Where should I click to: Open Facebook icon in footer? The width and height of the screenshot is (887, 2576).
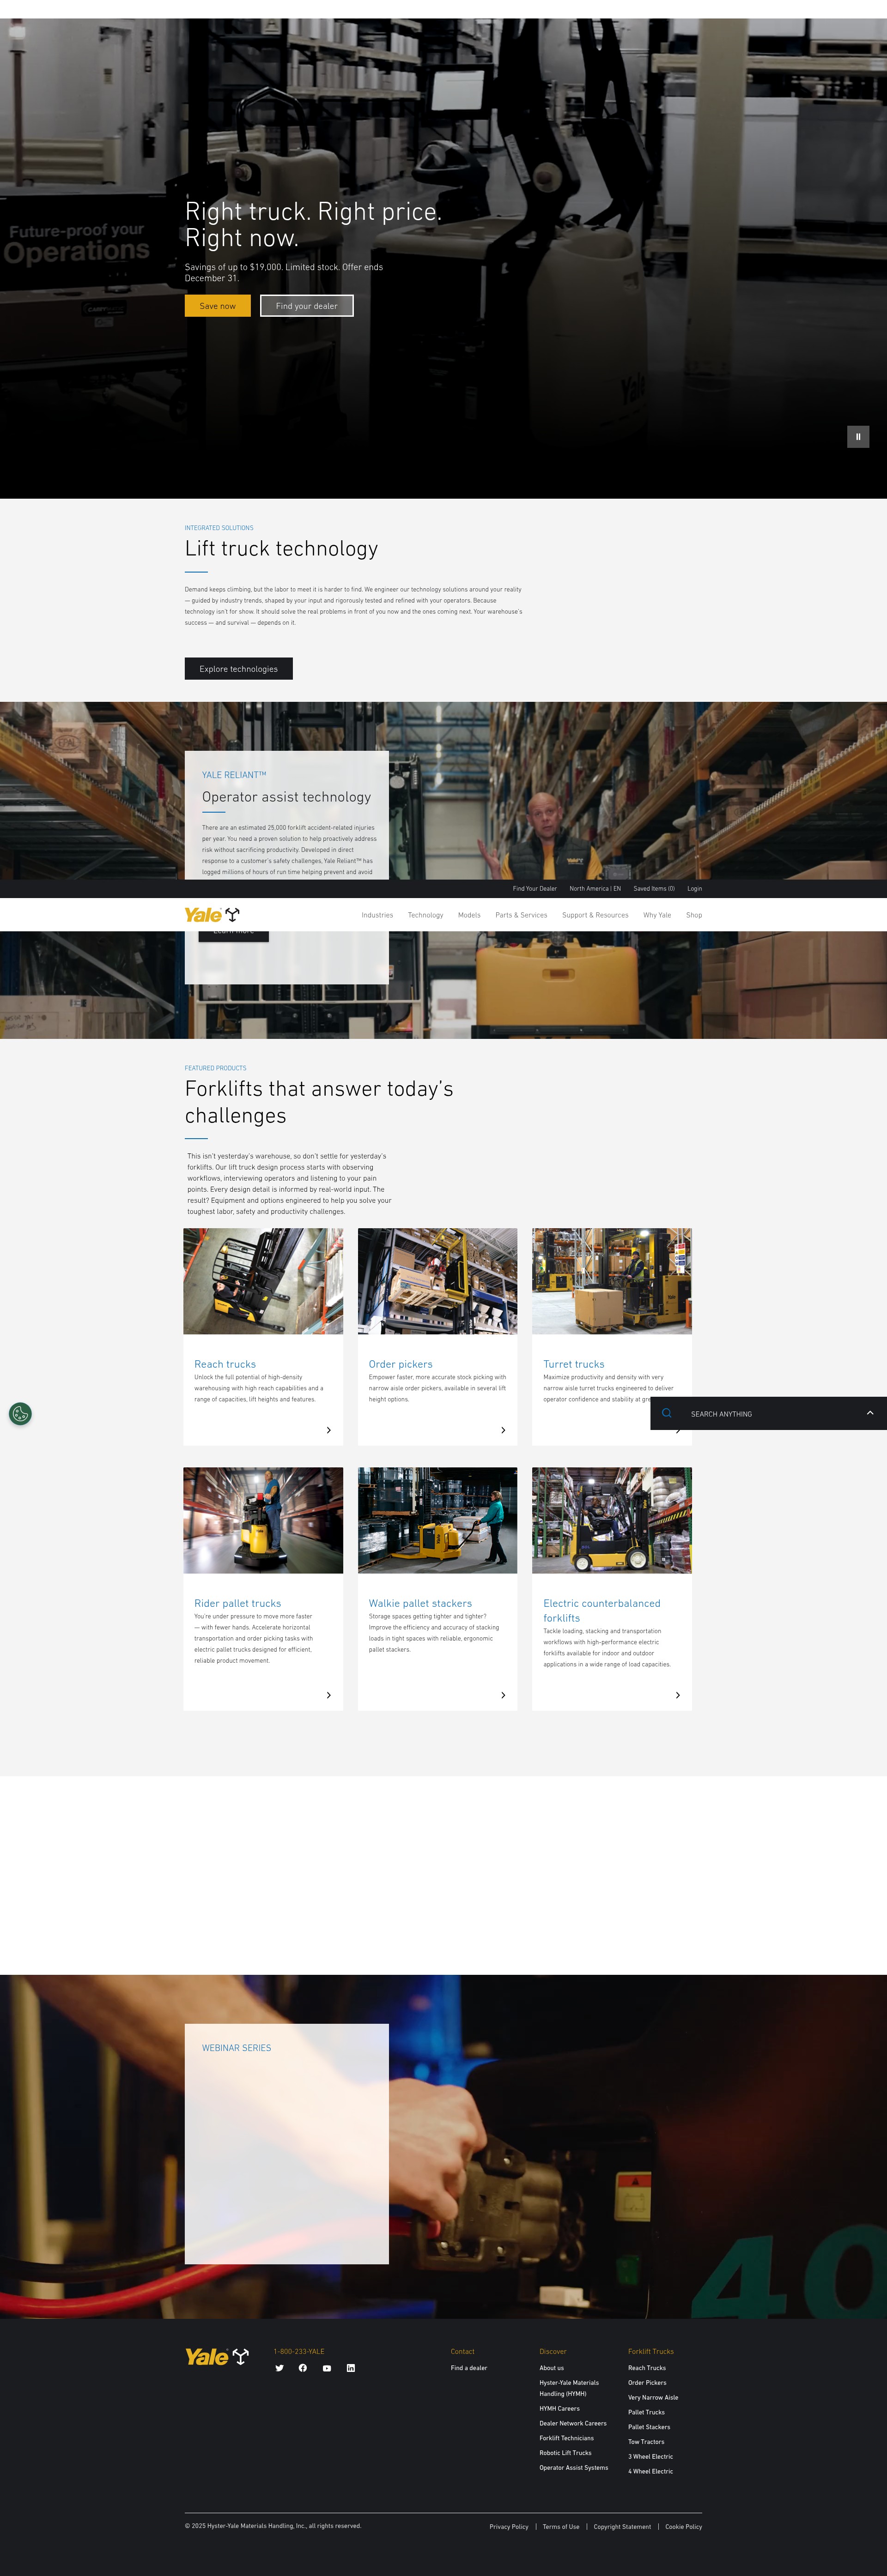(303, 2368)
